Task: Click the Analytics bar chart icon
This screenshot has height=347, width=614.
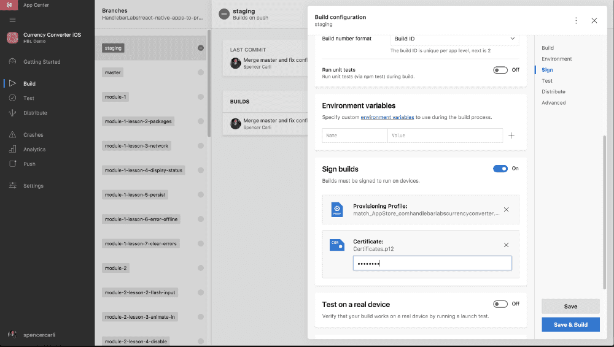Action: point(12,149)
